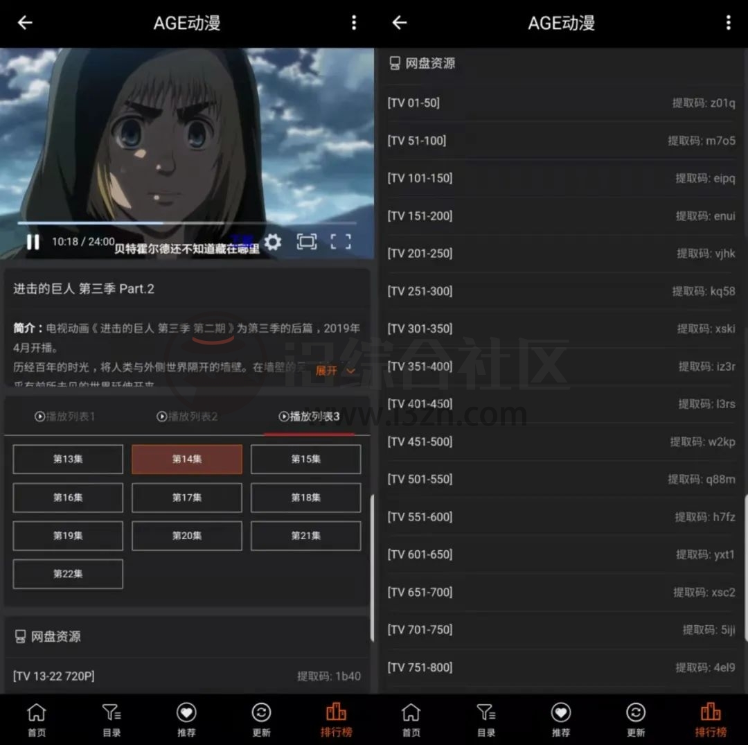Viewport: 748px width, 745px height.
Task: Select extraction code z01q text
Action: [704, 103]
